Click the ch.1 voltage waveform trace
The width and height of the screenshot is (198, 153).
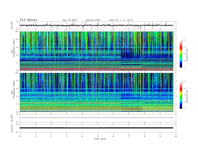96,25
